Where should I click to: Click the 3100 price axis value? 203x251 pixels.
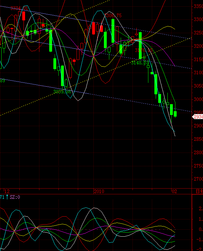tap(198, 73)
